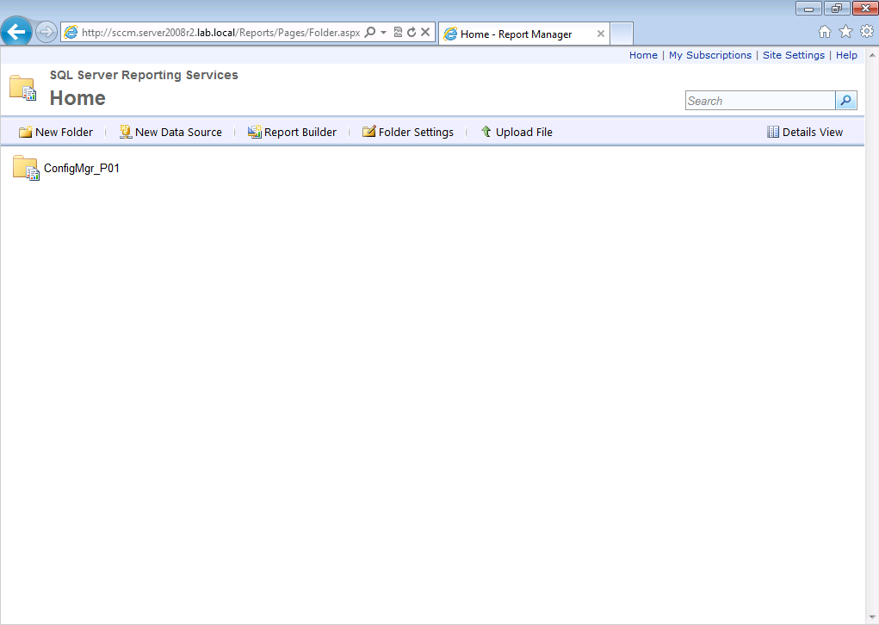Click the stop loading X icon
Image resolution: width=879 pixels, height=625 pixels.
[425, 33]
